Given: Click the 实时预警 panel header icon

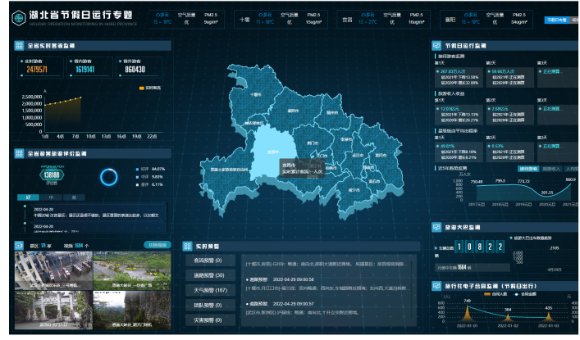Looking at the screenshot, I should (x=190, y=245).
